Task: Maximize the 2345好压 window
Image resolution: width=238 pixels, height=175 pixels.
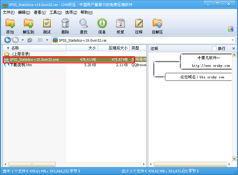Action: click(x=217, y=4)
